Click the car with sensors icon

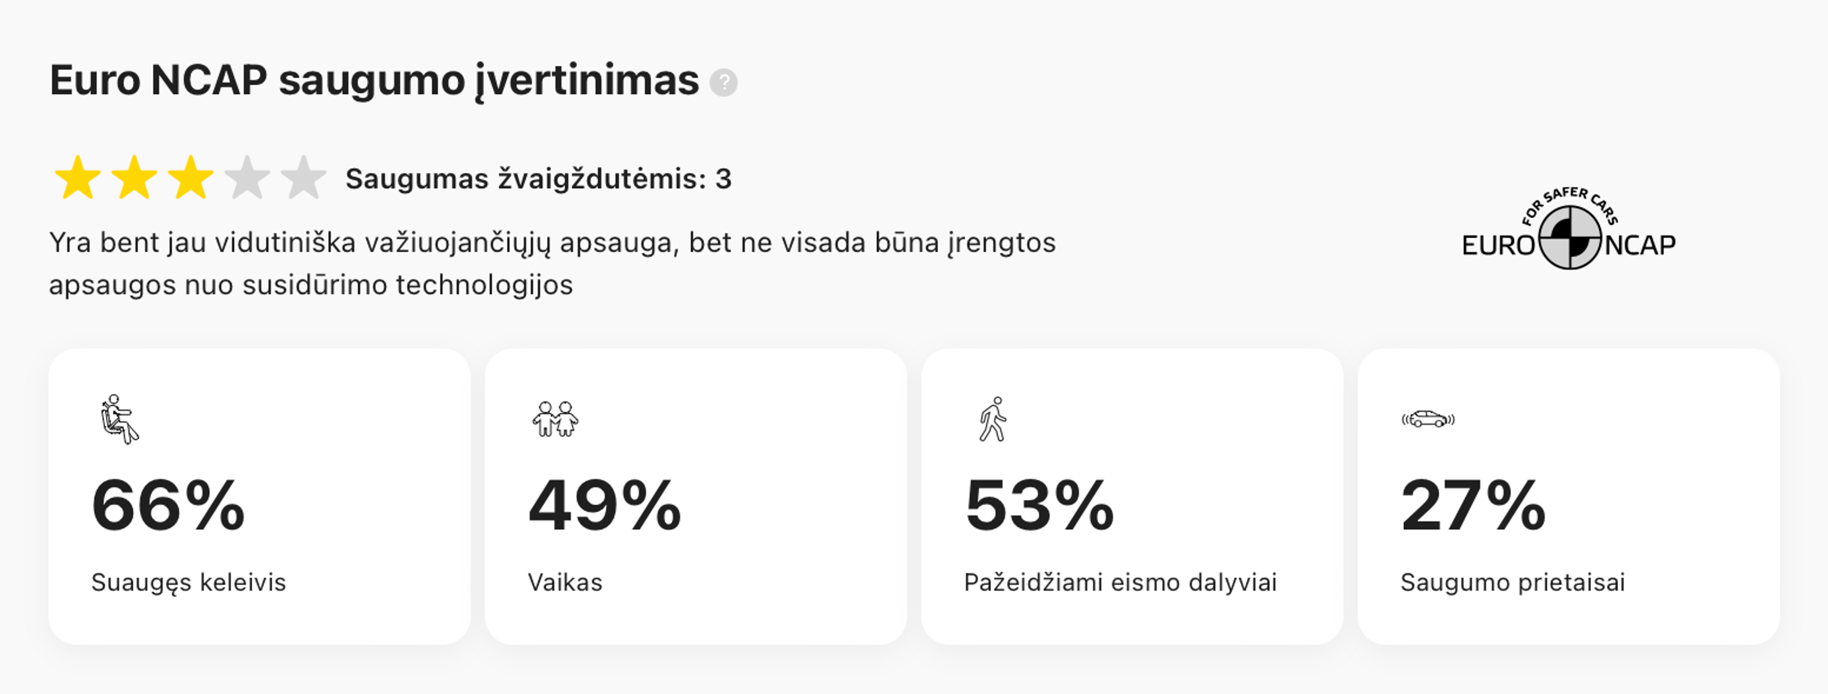pyautogui.click(x=1428, y=419)
